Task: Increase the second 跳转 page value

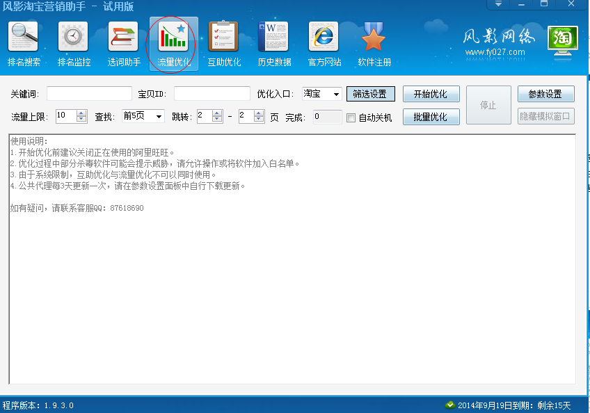Action: click(259, 113)
